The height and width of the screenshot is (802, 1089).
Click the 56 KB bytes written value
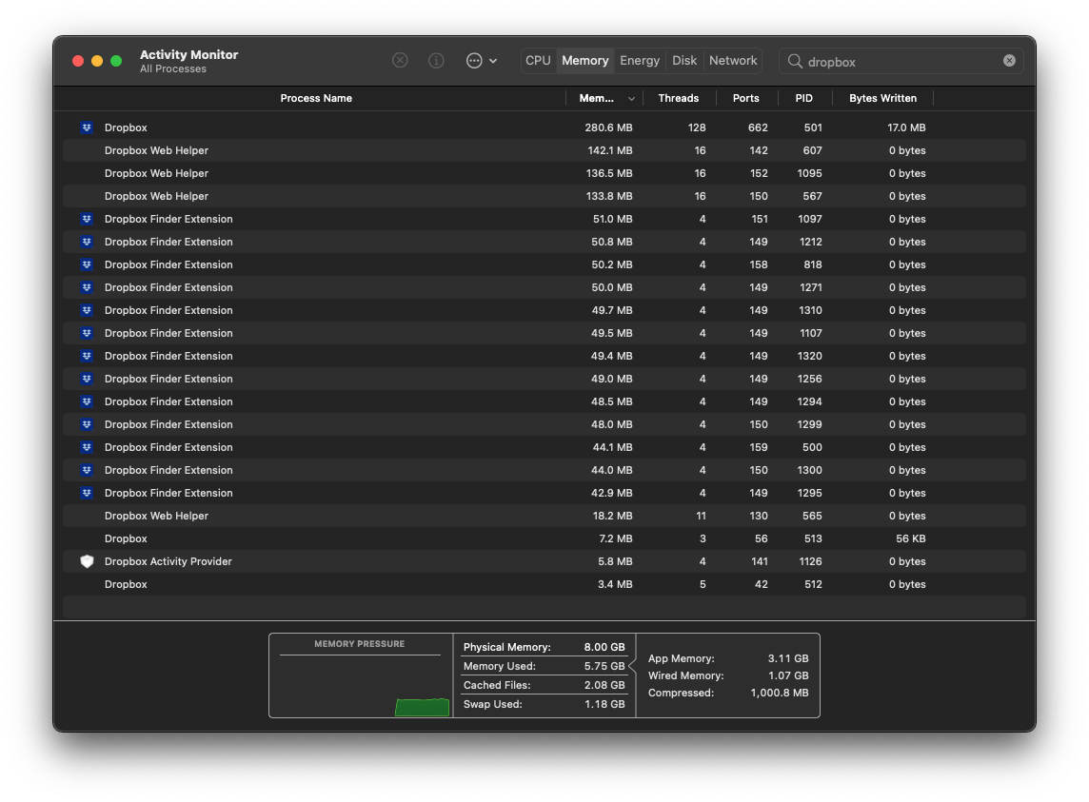coord(910,538)
